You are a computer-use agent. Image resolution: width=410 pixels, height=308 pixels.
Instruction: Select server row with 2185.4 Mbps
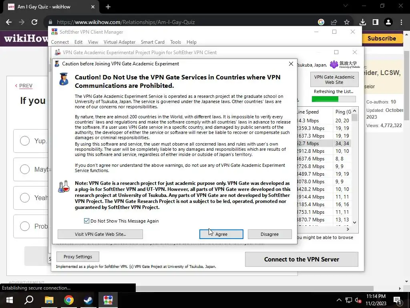(324, 204)
